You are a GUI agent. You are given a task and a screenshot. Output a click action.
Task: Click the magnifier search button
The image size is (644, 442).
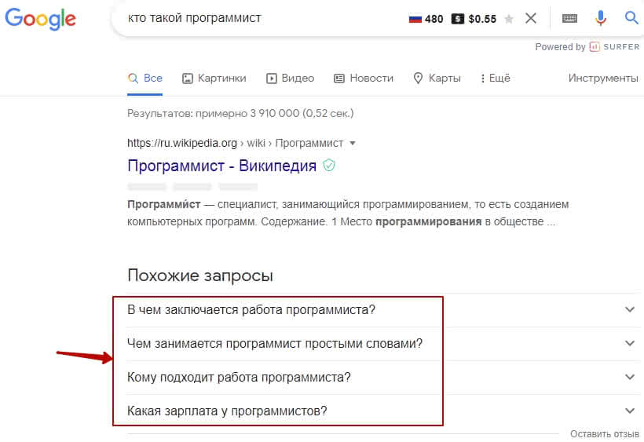[631, 17]
